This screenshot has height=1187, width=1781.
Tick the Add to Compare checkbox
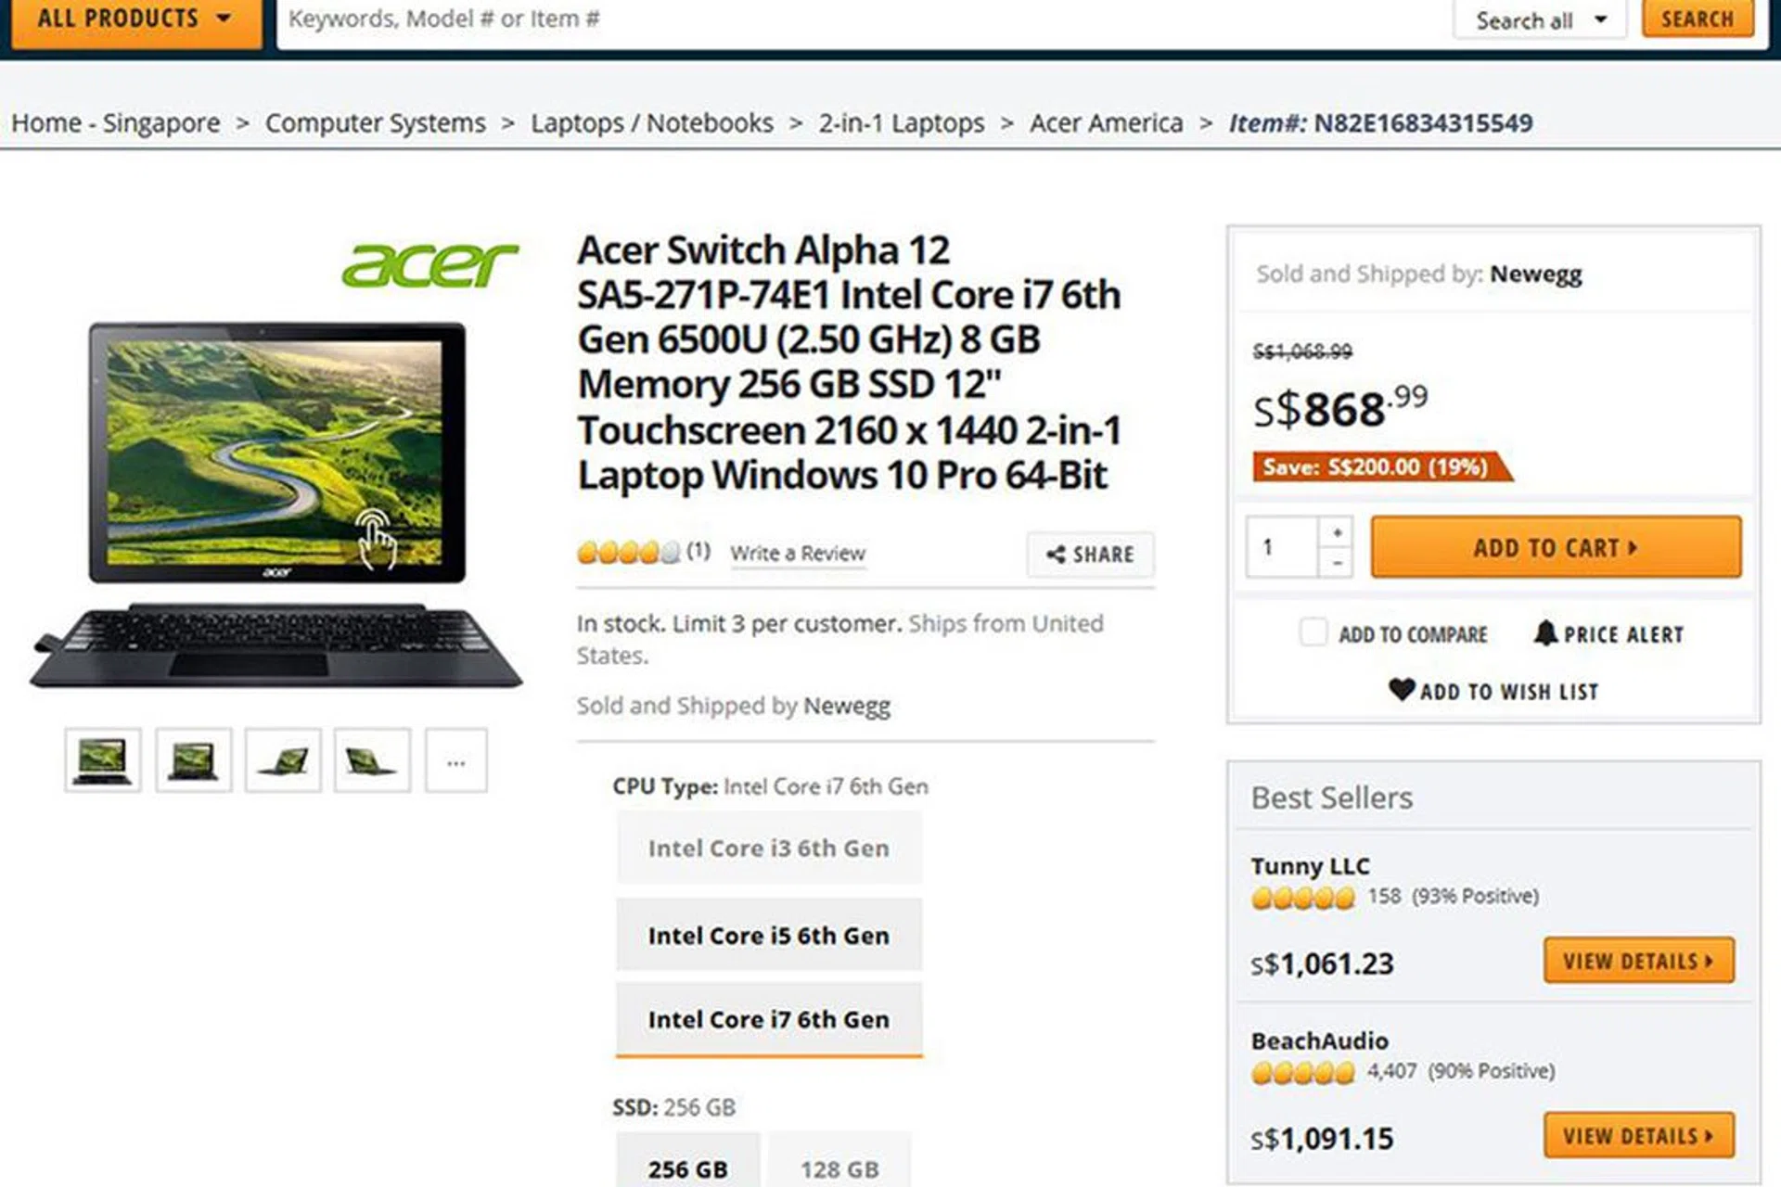click(x=1313, y=632)
